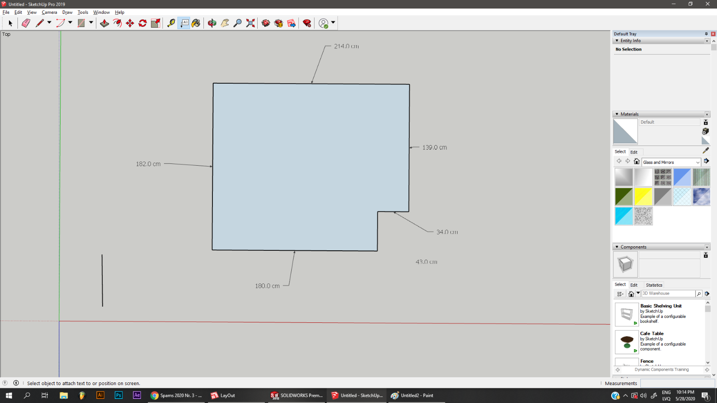Screen dimensions: 717x403
Task: Collapse the Entity Info panel
Action: 617,41
